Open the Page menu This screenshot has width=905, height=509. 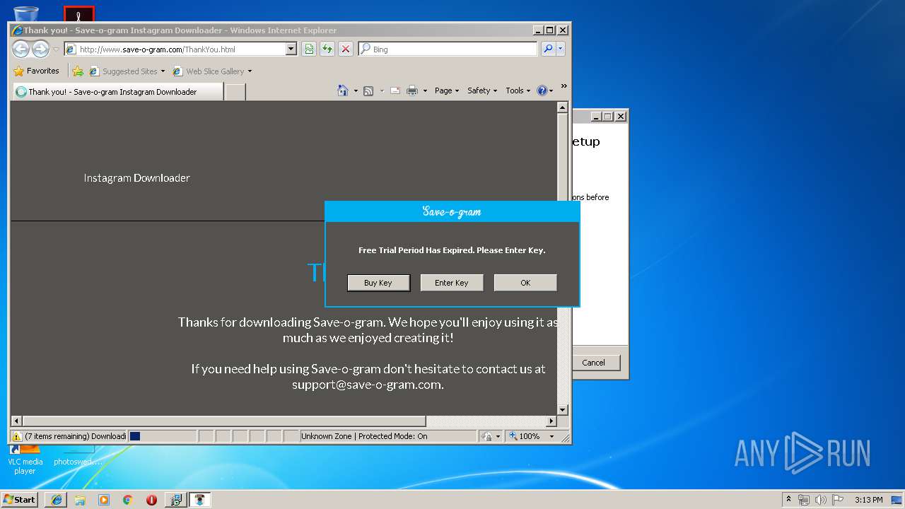[x=447, y=90]
